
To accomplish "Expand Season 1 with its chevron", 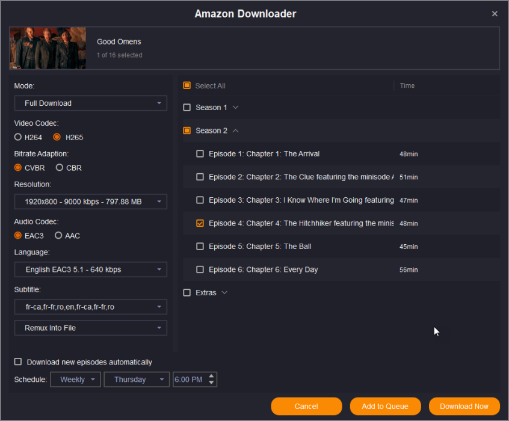I will click(x=236, y=108).
